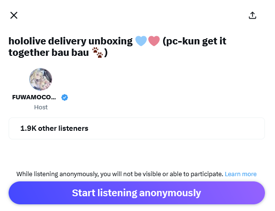Follow the Learn more link
Image resolution: width=275 pixels, height=211 pixels.
241,174
